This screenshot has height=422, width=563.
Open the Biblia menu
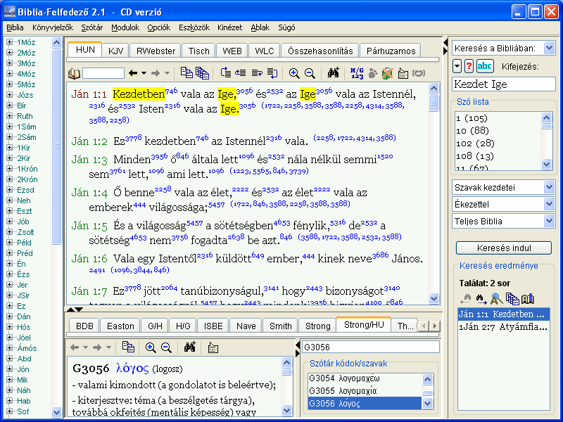coord(15,27)
